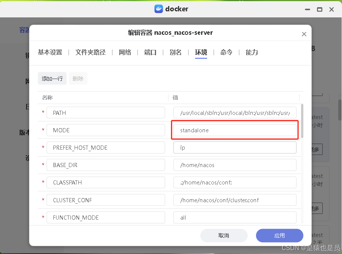Open the 命令 tab
Image resolution: width=342 pixels, height=254 pixels.
pos(226,52)
